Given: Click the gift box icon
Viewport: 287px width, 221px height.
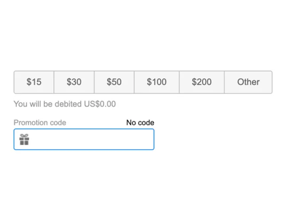Looking at the screenshot, I should [x=24, y=140].
